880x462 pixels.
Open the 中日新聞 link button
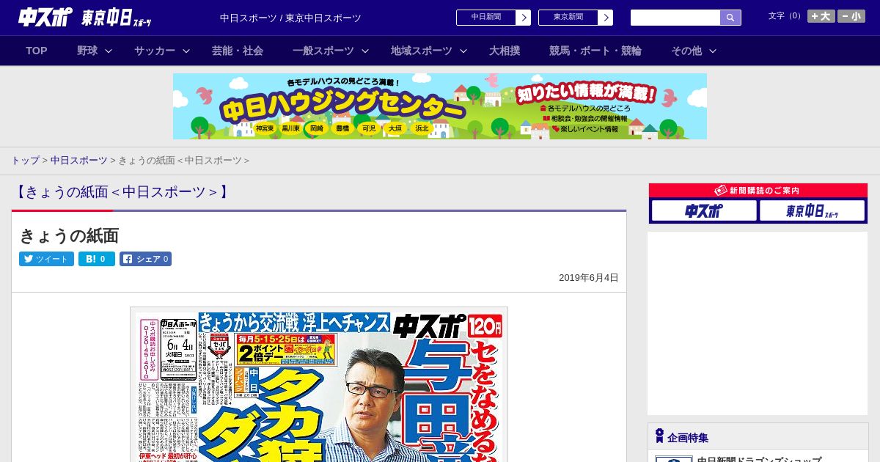(x=486, y=18)
